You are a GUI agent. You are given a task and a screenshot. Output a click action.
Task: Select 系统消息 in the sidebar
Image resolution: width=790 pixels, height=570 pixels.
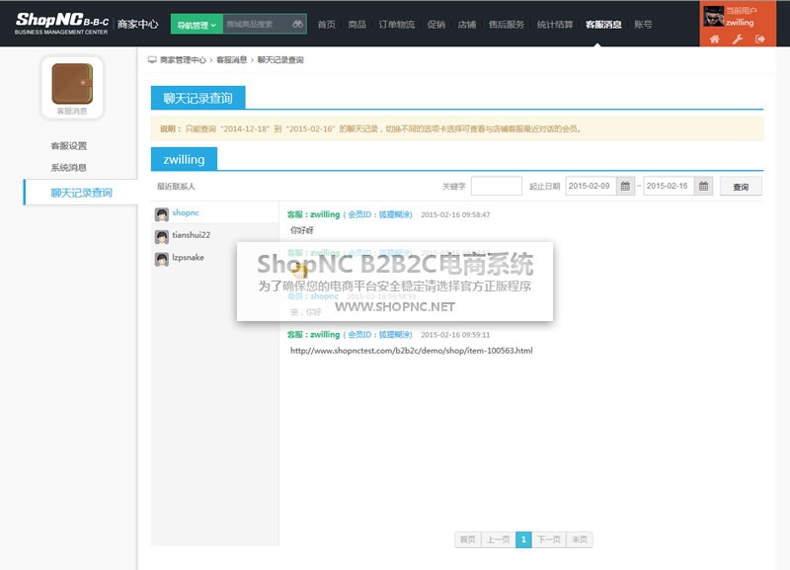[68, 167]
